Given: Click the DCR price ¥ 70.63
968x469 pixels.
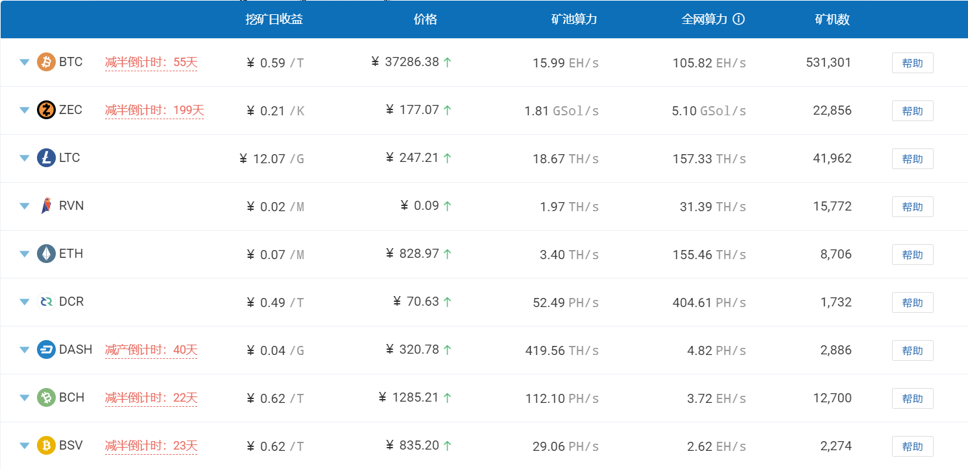Looking at the screenshot, I should (x=416, y=302).
